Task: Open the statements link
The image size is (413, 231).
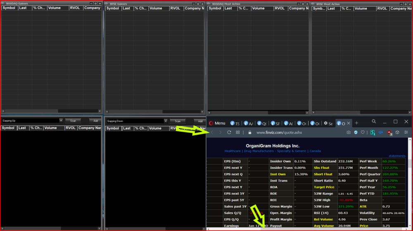Action: click(397, 156)
